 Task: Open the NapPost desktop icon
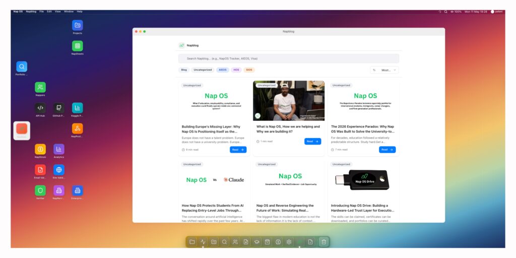77,128
